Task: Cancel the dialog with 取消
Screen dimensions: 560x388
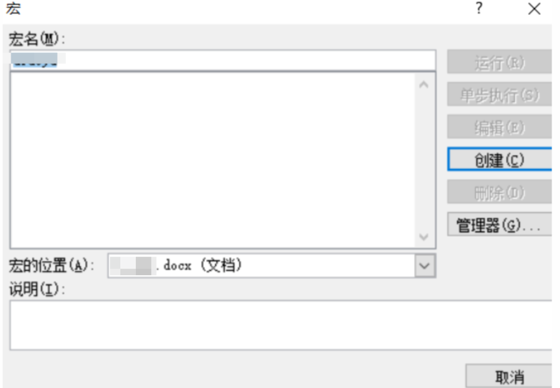Action: click(509, 376)
